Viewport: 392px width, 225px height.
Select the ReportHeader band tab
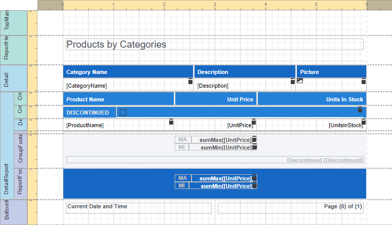click(7, 49)
